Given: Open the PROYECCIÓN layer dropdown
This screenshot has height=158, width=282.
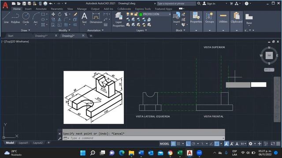Looking at the screenshot, I should click(170, 14).
